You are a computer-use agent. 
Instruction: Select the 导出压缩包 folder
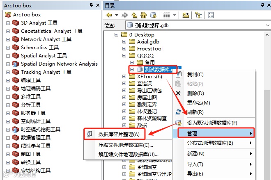[149, 91]
